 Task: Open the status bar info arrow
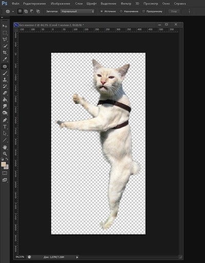[x=77, y=257]
